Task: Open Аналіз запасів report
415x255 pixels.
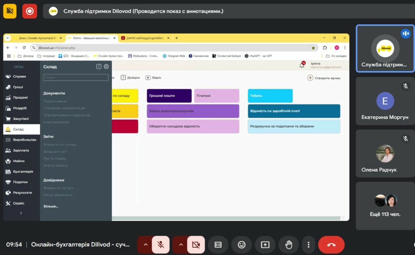Action: [x=55, y=166]
